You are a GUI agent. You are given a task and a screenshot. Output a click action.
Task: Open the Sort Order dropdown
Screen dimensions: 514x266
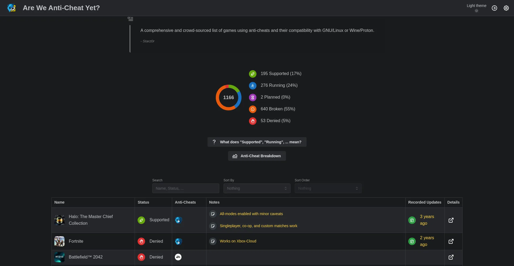pyautogui.click(x=328, y=188)
